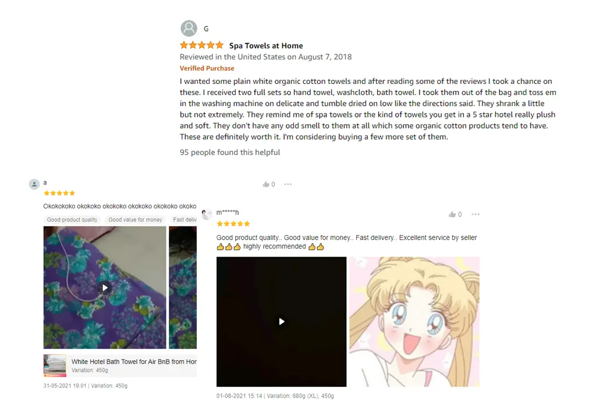This screenshot has width=596, height=419.
Task: Click the 'Verified Purchase' label
Action: 207,69
